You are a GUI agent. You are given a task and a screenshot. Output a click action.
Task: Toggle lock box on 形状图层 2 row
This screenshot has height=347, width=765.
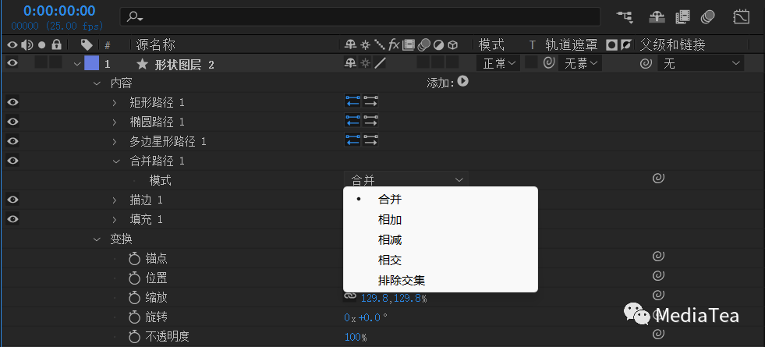55,62
